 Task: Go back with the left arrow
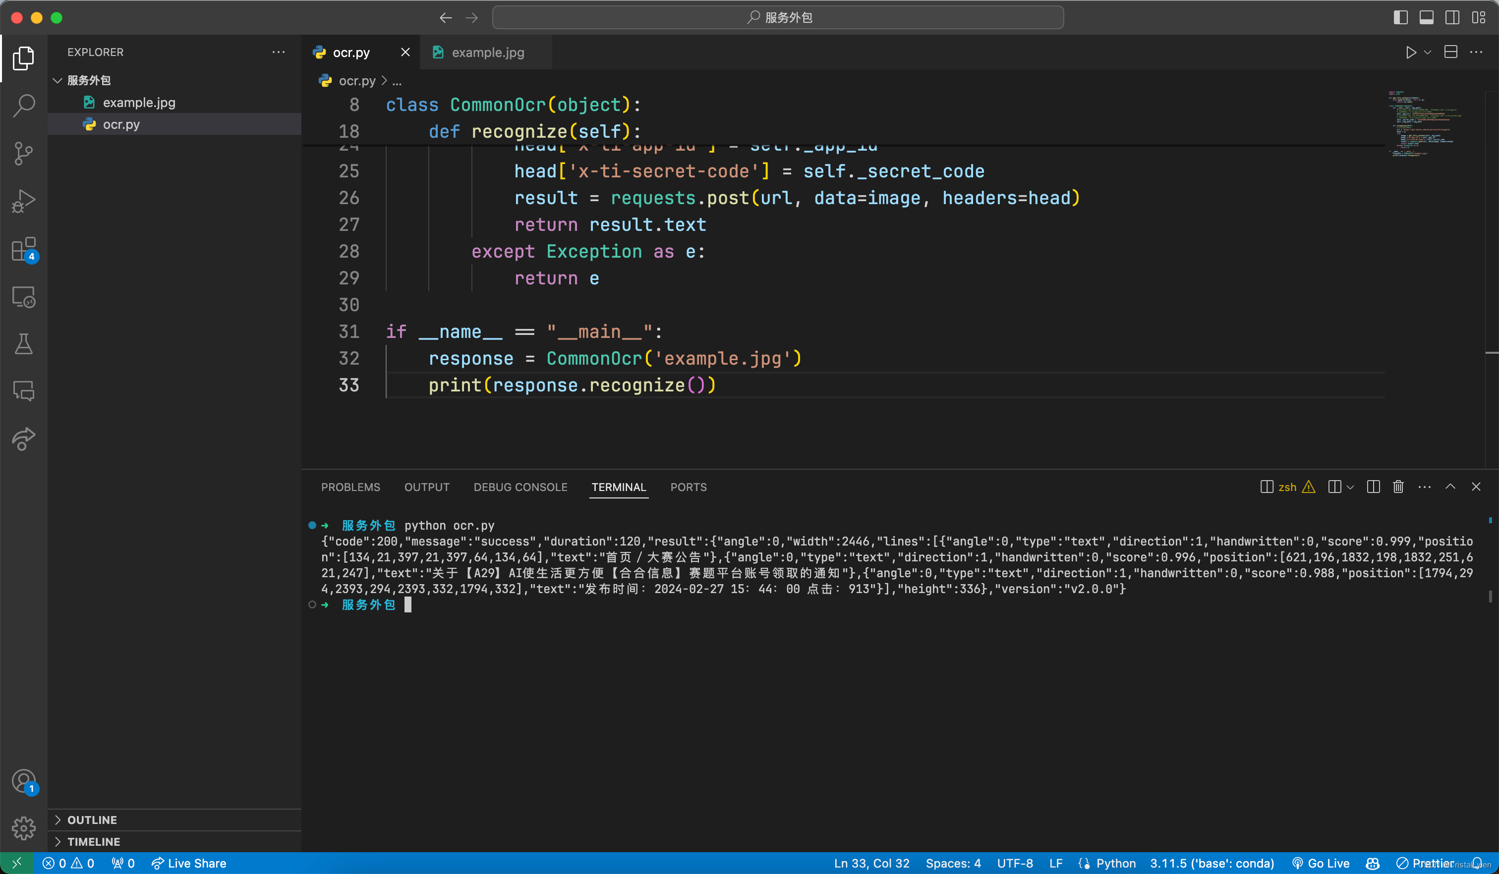pos(446,18)
